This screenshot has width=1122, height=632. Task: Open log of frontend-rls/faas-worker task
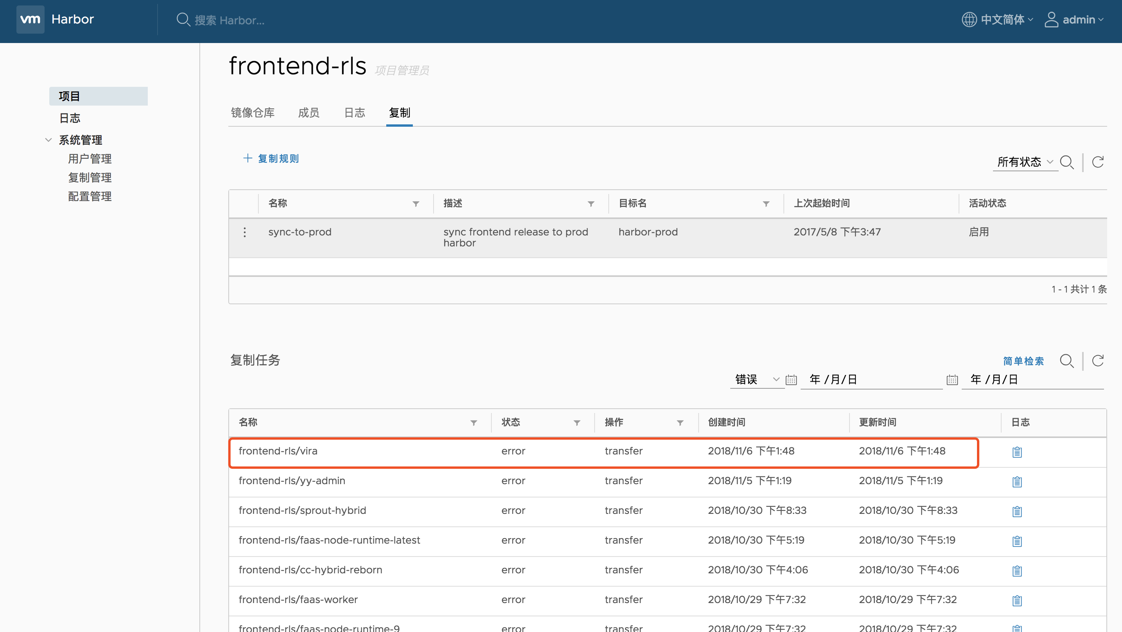[x=1016, y=601]
